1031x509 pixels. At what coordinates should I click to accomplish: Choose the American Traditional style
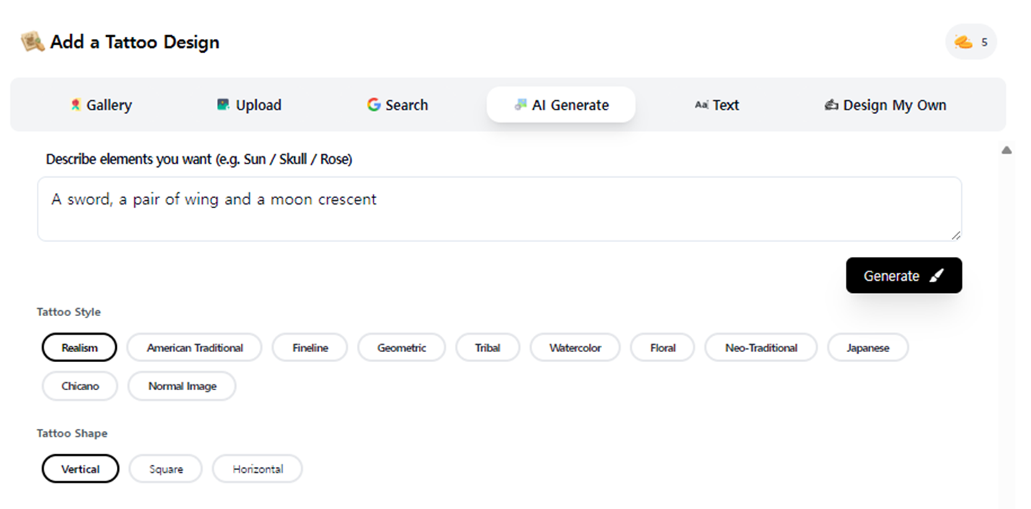[195, 348]
